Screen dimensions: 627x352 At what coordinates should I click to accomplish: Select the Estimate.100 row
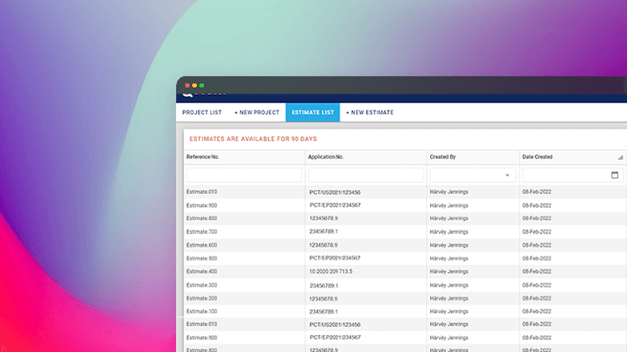click(202, 311)
